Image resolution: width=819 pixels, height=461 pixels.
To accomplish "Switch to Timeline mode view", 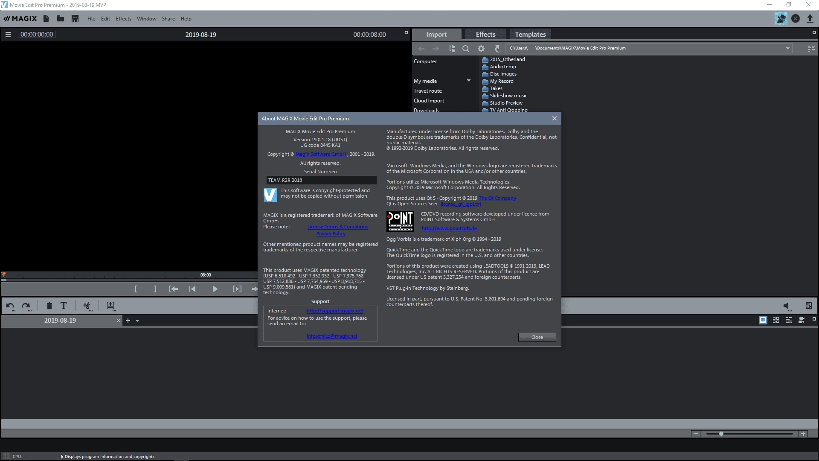I will (x=789, y=320).
